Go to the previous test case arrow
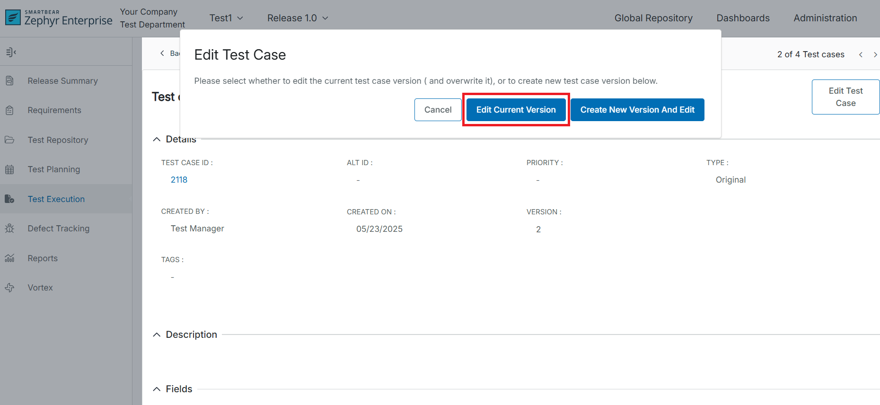This screenshot has height=405, width=880. coord(861,55)
